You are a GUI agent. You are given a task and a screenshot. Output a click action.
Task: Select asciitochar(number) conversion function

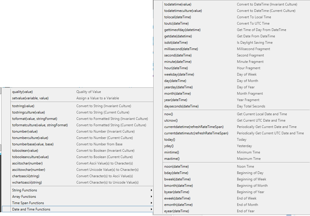coord(27,163)
